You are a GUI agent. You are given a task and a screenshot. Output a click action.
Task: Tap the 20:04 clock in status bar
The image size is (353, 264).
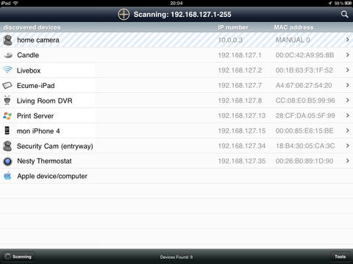coord(176,3)
